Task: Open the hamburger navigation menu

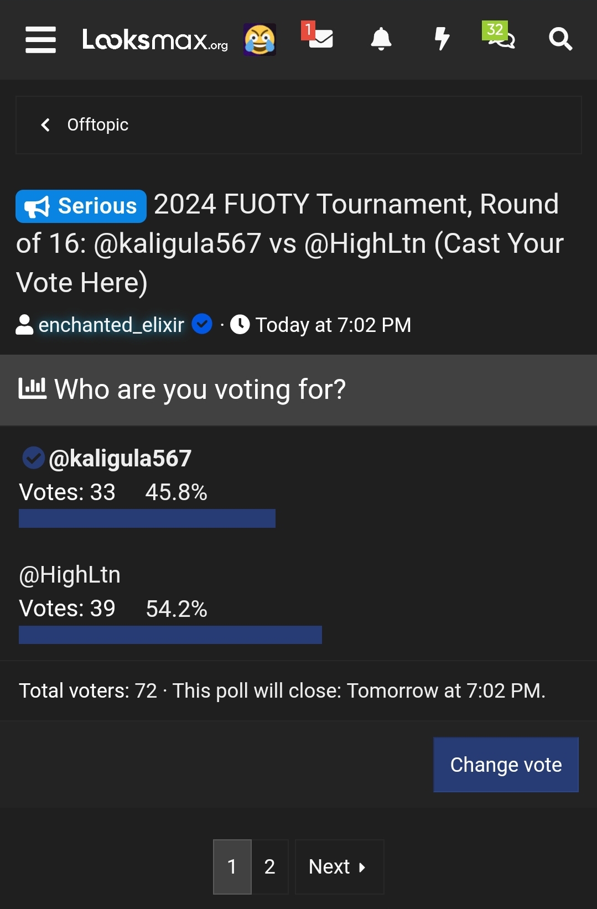Action: [x=40, y=40]
